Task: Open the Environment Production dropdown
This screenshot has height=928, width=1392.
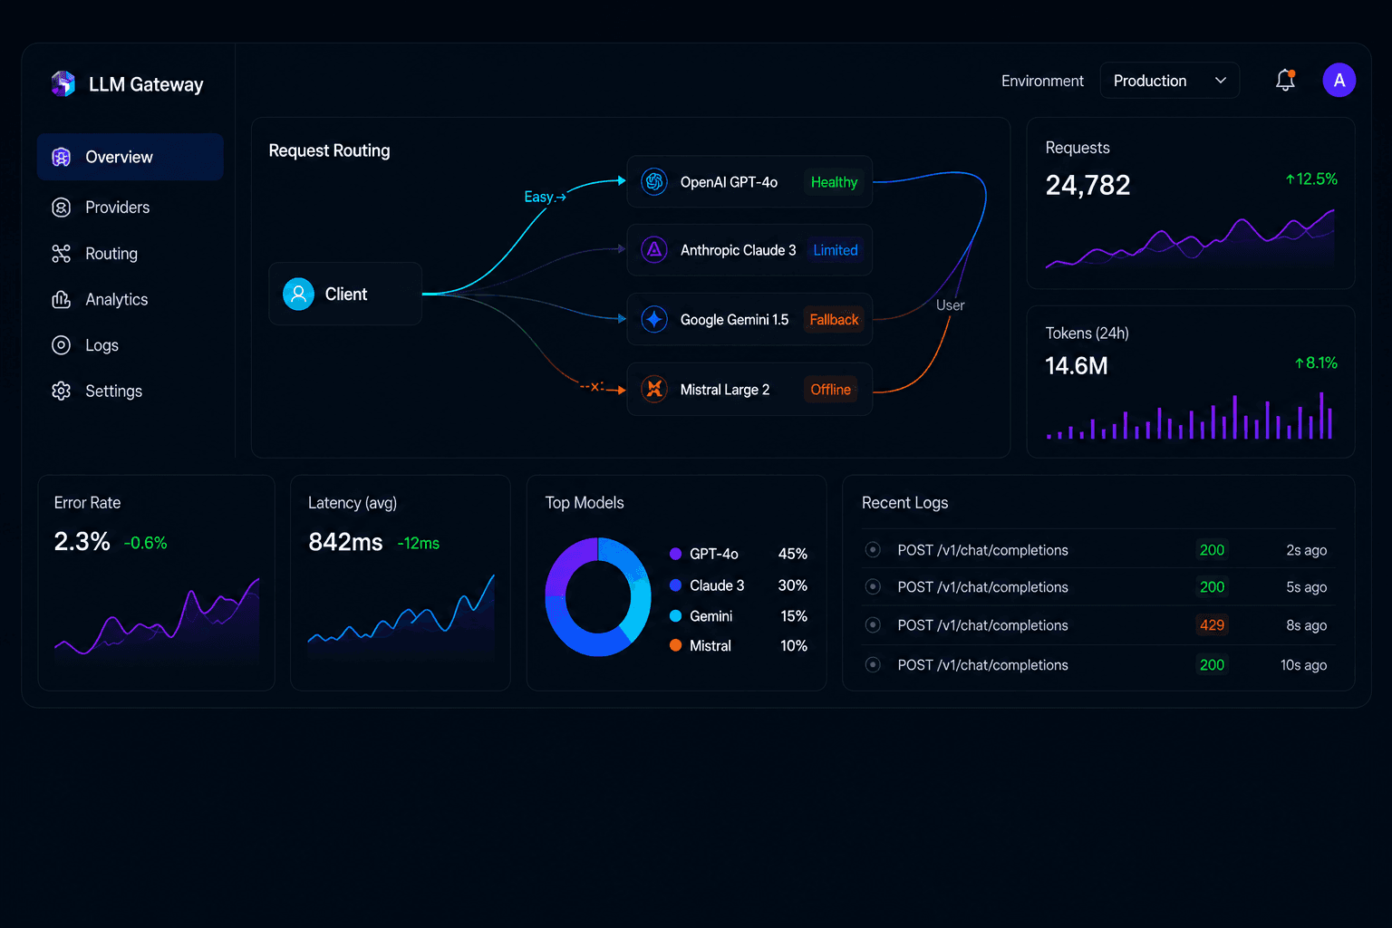Action: tap(1169, 81)
